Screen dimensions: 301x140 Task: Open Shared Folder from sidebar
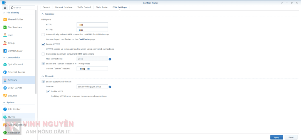pos(15,19)
